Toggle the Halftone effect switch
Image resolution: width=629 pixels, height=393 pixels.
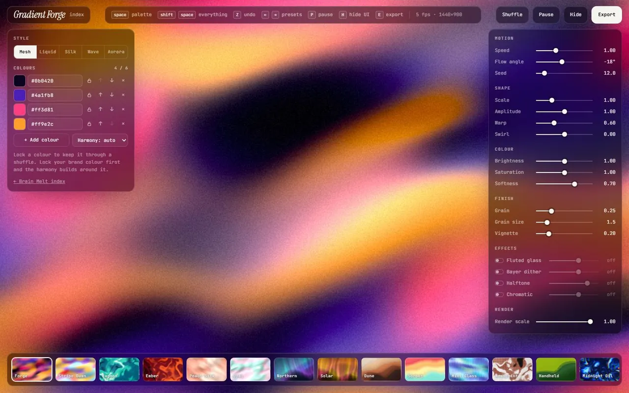[499, 283]
